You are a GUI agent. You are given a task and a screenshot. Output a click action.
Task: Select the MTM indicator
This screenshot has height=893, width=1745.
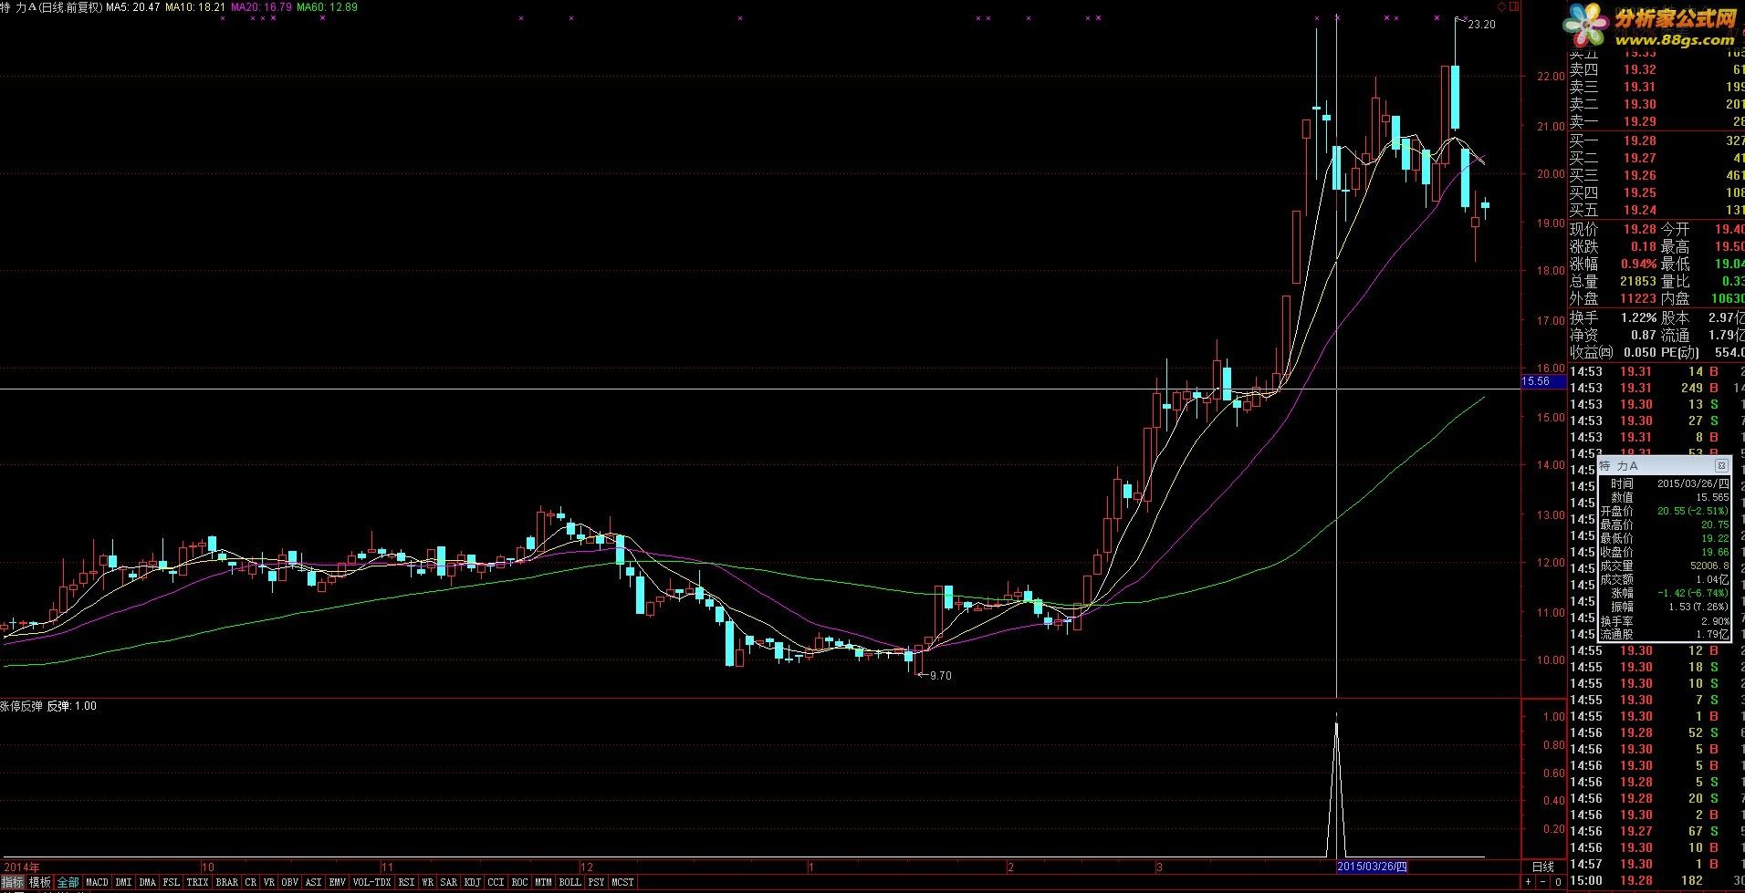pos(543,882)
